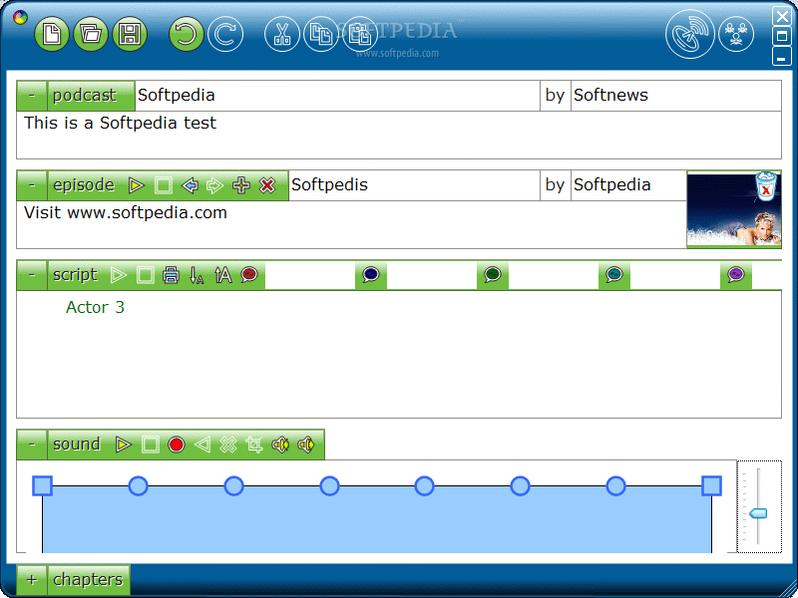Click the chapters section label
798x598 pixels.
point(88,580)
